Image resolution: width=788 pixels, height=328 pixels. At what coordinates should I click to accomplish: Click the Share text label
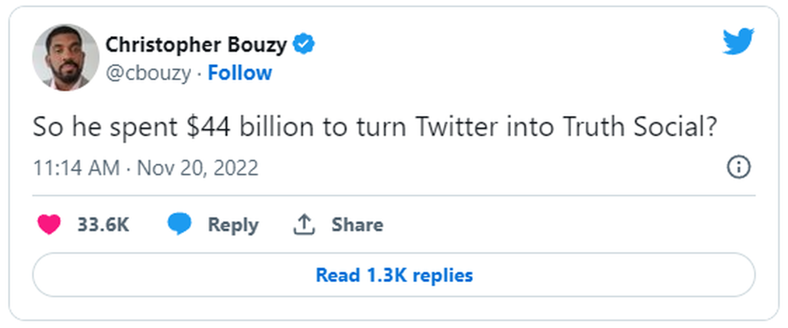357,225
